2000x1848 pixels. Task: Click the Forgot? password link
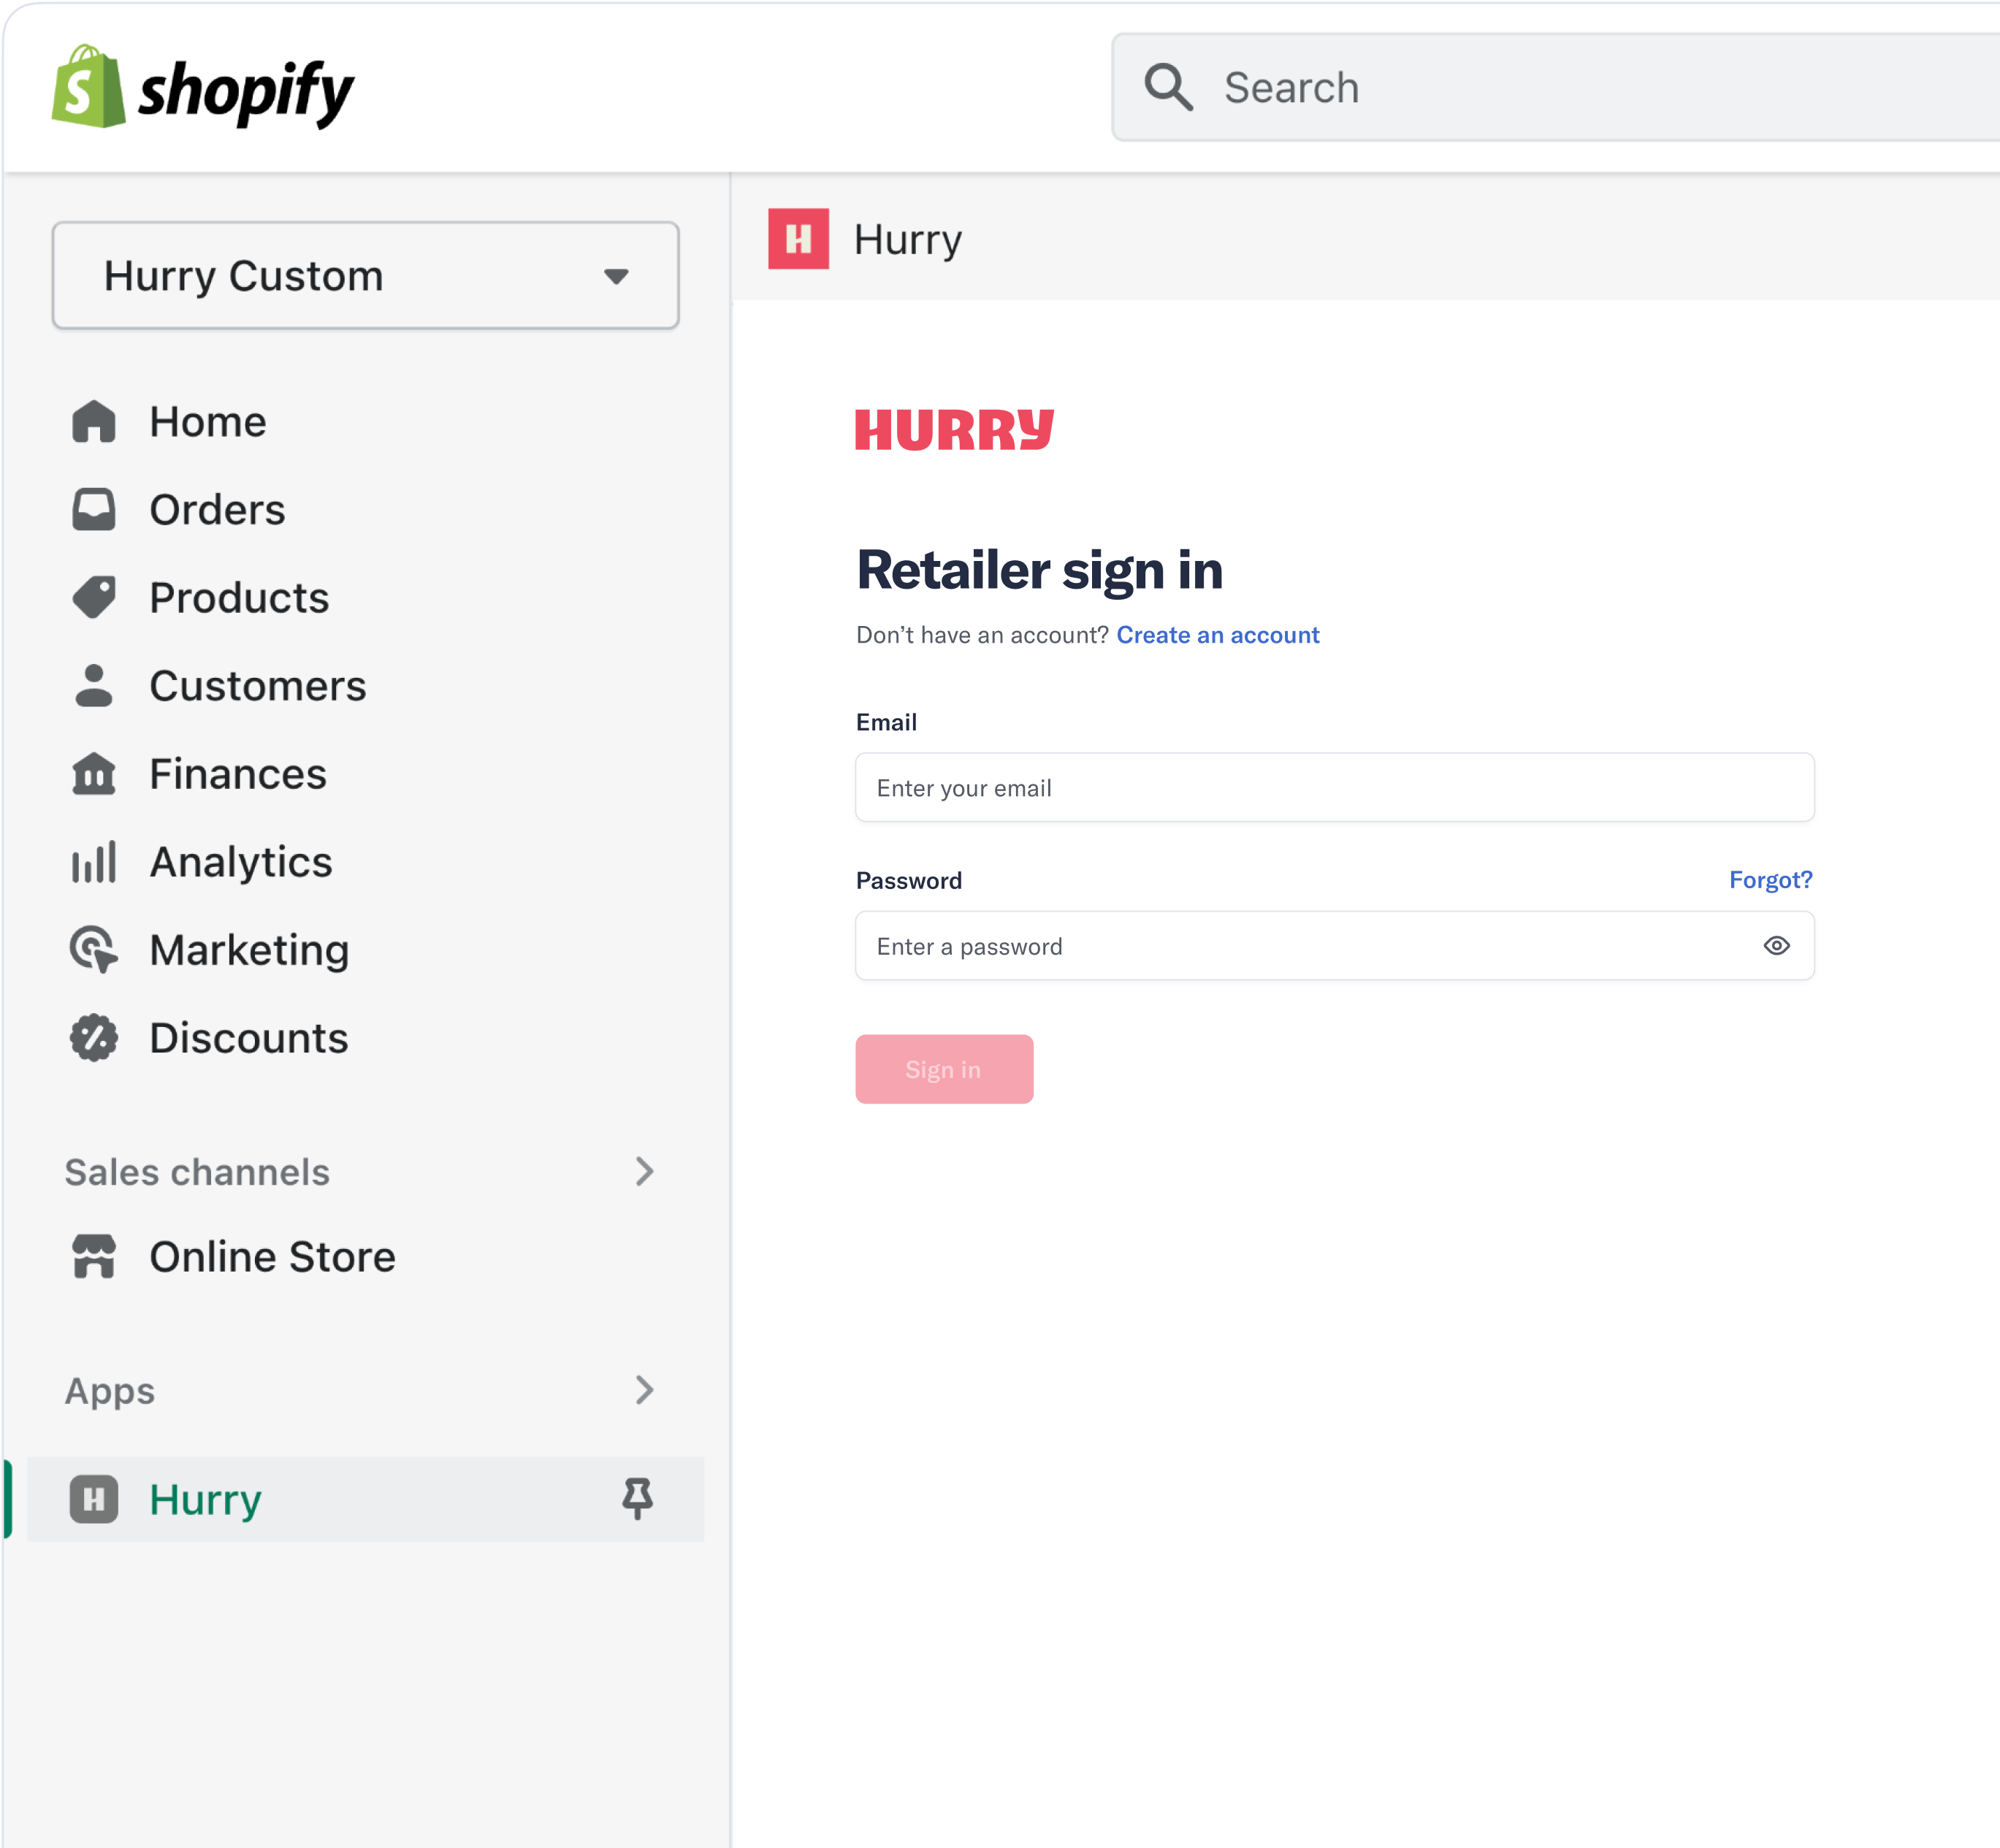(x=1771, y=880)
